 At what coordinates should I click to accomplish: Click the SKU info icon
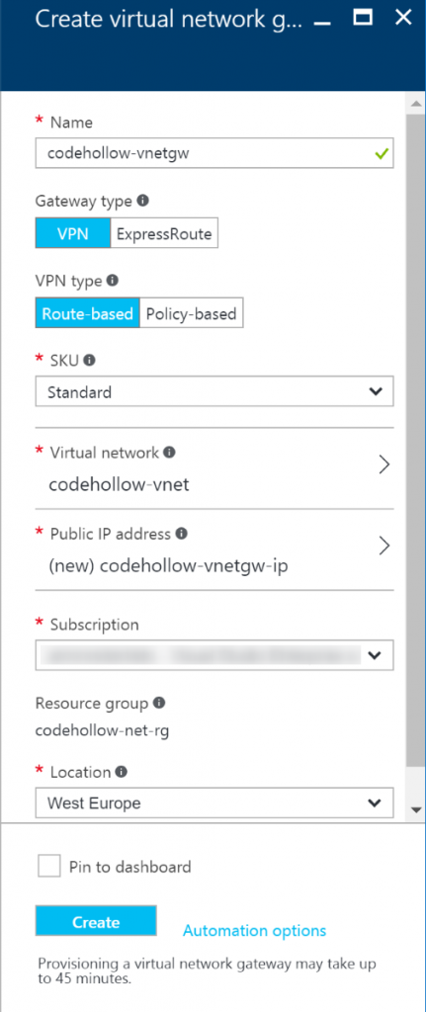pyautogui.click(x=90, y=361)
